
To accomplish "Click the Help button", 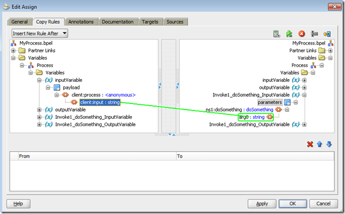I will click(x=18, y=203).
